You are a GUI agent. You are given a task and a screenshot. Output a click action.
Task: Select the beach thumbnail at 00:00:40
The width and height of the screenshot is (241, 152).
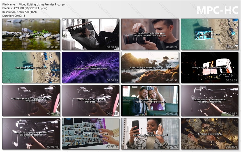(x=31, y=67)
